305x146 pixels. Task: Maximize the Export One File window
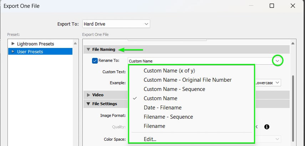(272, 6)
